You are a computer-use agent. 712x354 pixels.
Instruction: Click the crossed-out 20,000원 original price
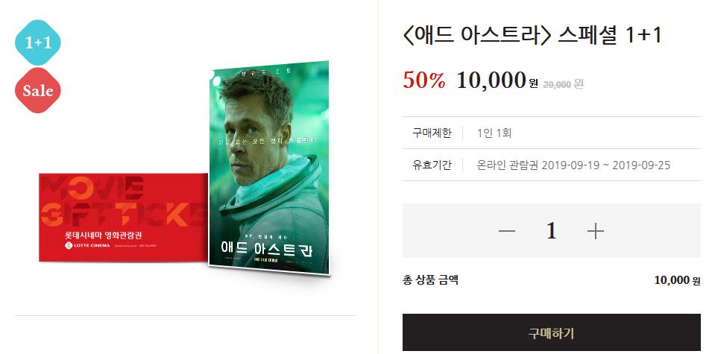pos(563,83)
